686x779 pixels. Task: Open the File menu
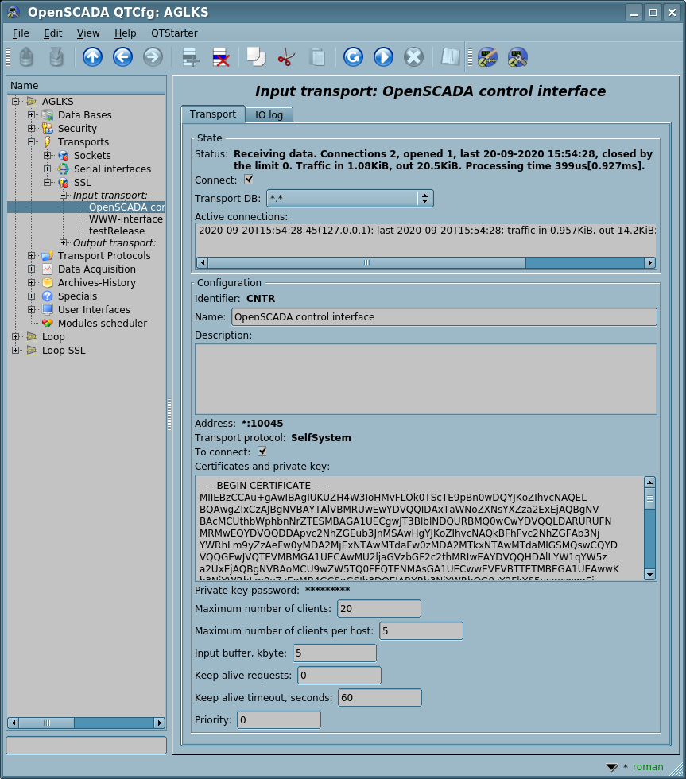click(21, 33)
